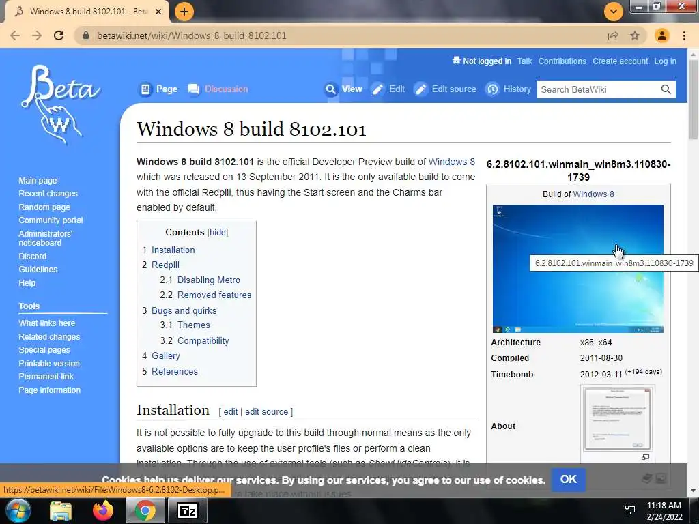Image resolution: width=699 pixels, height=524 pixels.
Task: Click Windows 8 link in infobox header
Action: [x=593, y=194]
